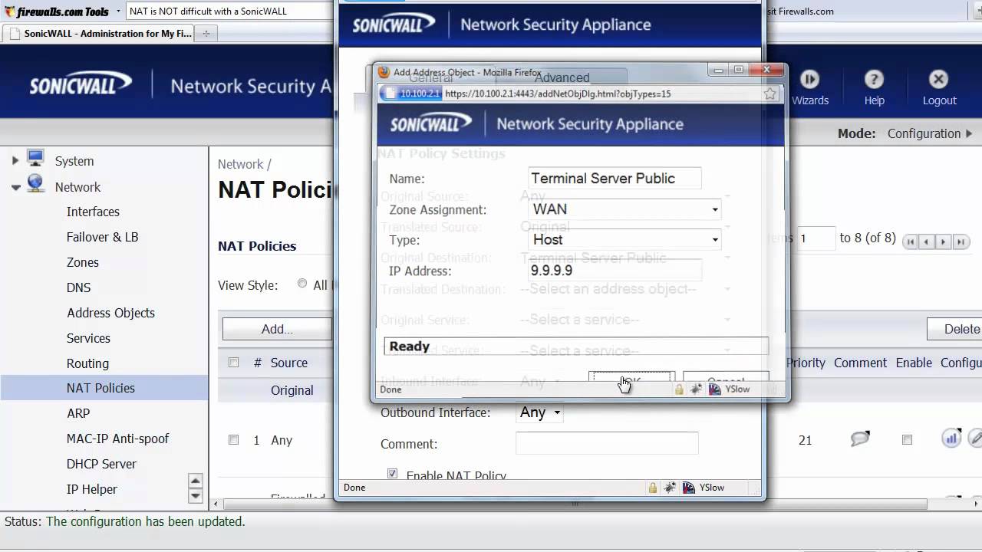Select NAT Policies in sidebar
The width and height of the screenshot is (982, 552).
pos(101,388)
